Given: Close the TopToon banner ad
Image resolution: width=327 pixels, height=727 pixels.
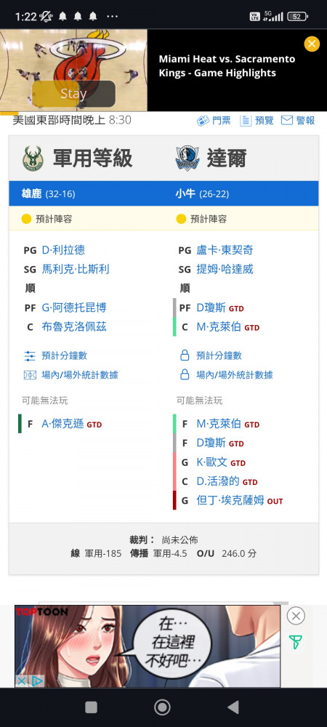Looking at the screenshot, I should coord(296,616).
